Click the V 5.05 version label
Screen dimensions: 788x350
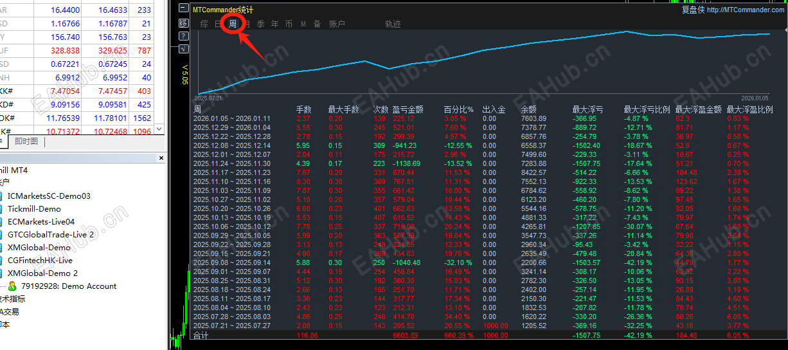185,75
